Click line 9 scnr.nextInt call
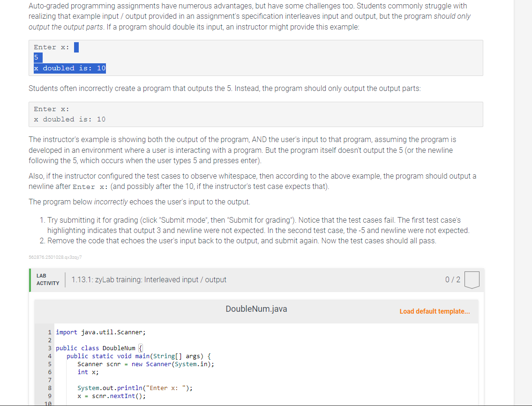 [116, 396]
